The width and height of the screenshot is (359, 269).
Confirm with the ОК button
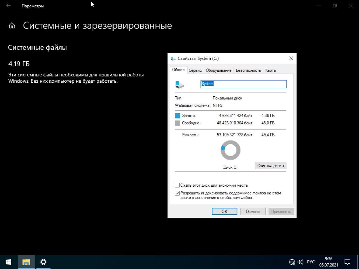click(x=224, y=212)
